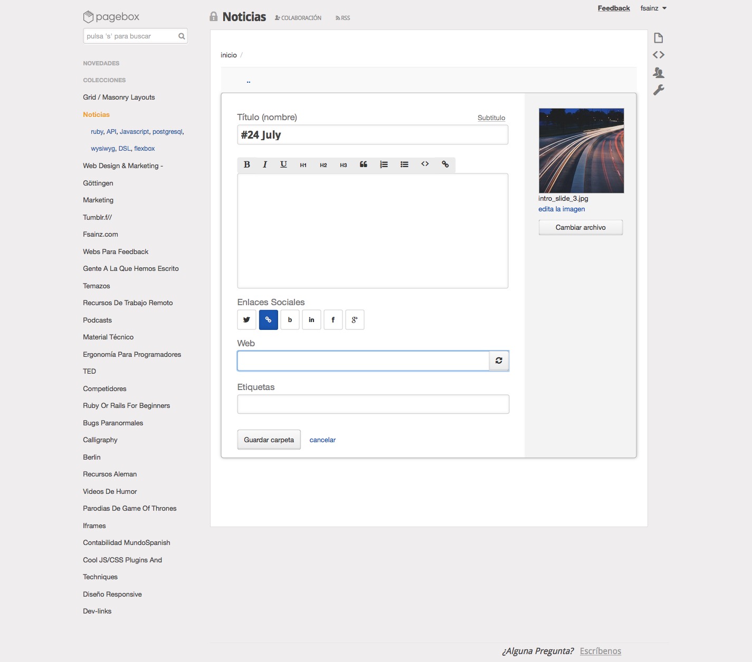Click the inicio breadcrumb
Screen dimensions: 752x662
tap(229, 55)
